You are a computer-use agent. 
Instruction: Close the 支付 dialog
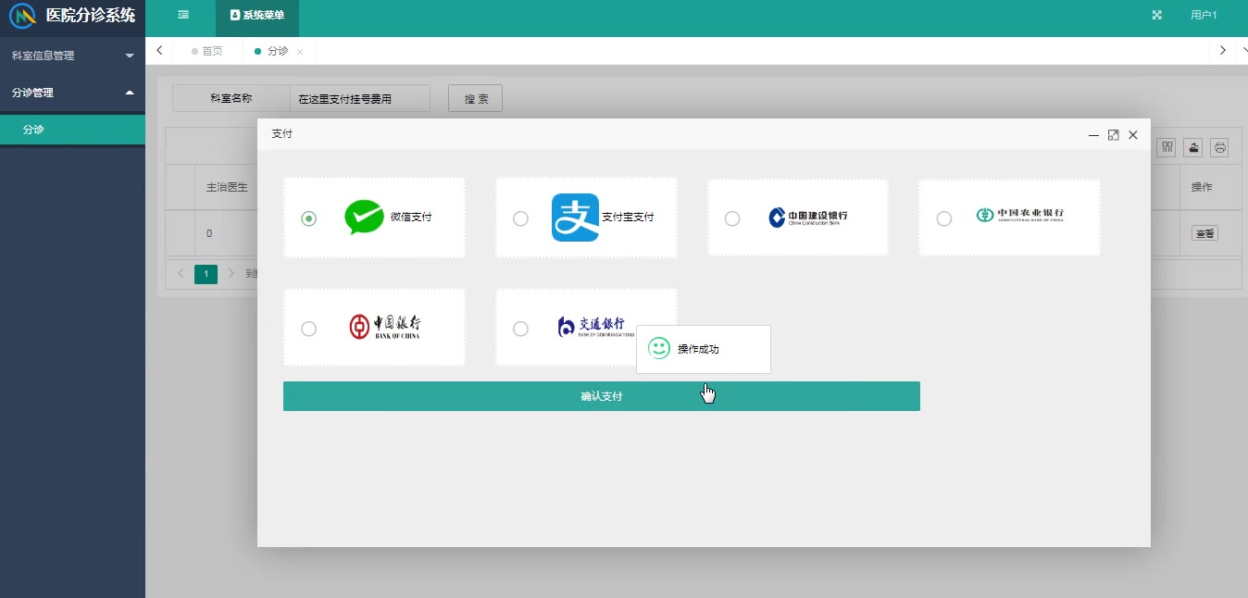pos(1133,135)
